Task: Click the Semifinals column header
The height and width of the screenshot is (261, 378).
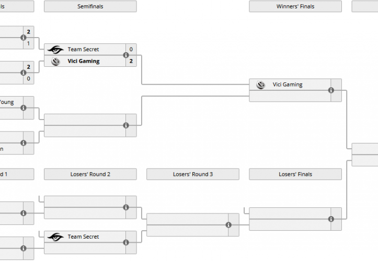Action: [90, 7]
